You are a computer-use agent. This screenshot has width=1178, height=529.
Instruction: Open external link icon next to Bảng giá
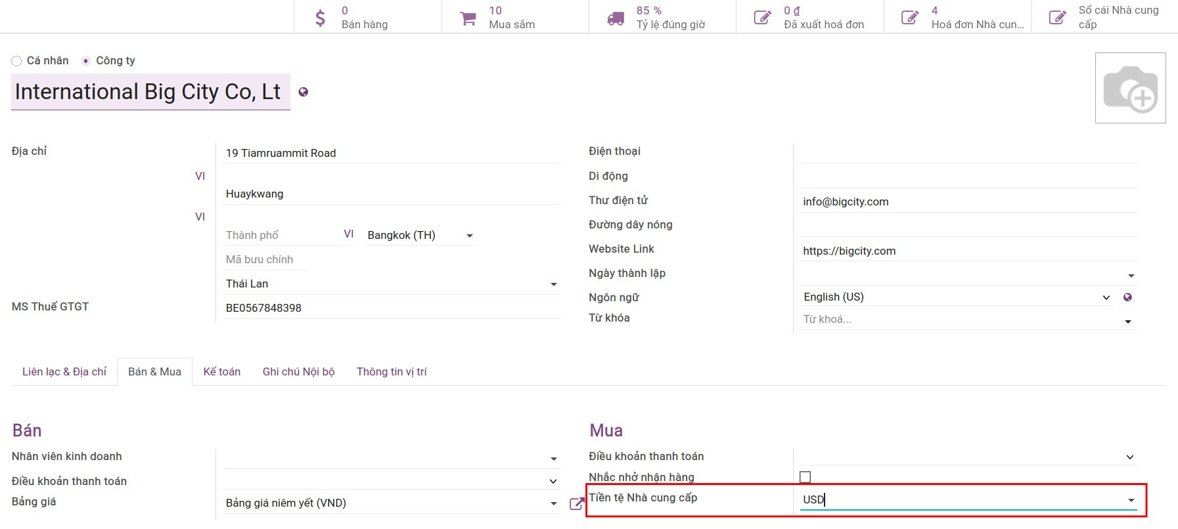click(x=576, y=503)
